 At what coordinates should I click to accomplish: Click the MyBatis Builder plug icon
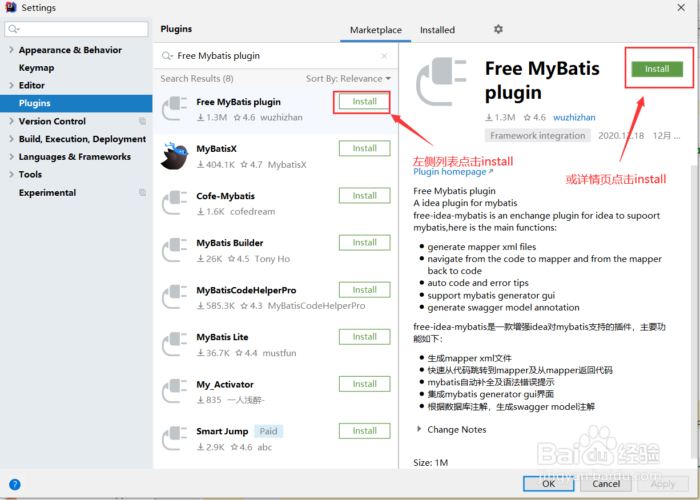(x=174, y=251)
